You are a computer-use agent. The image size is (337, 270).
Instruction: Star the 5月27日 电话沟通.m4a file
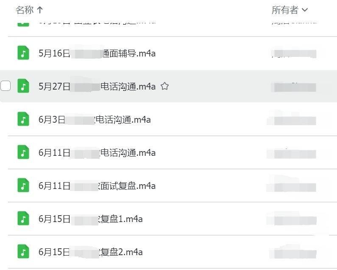(x=165, y=86)
